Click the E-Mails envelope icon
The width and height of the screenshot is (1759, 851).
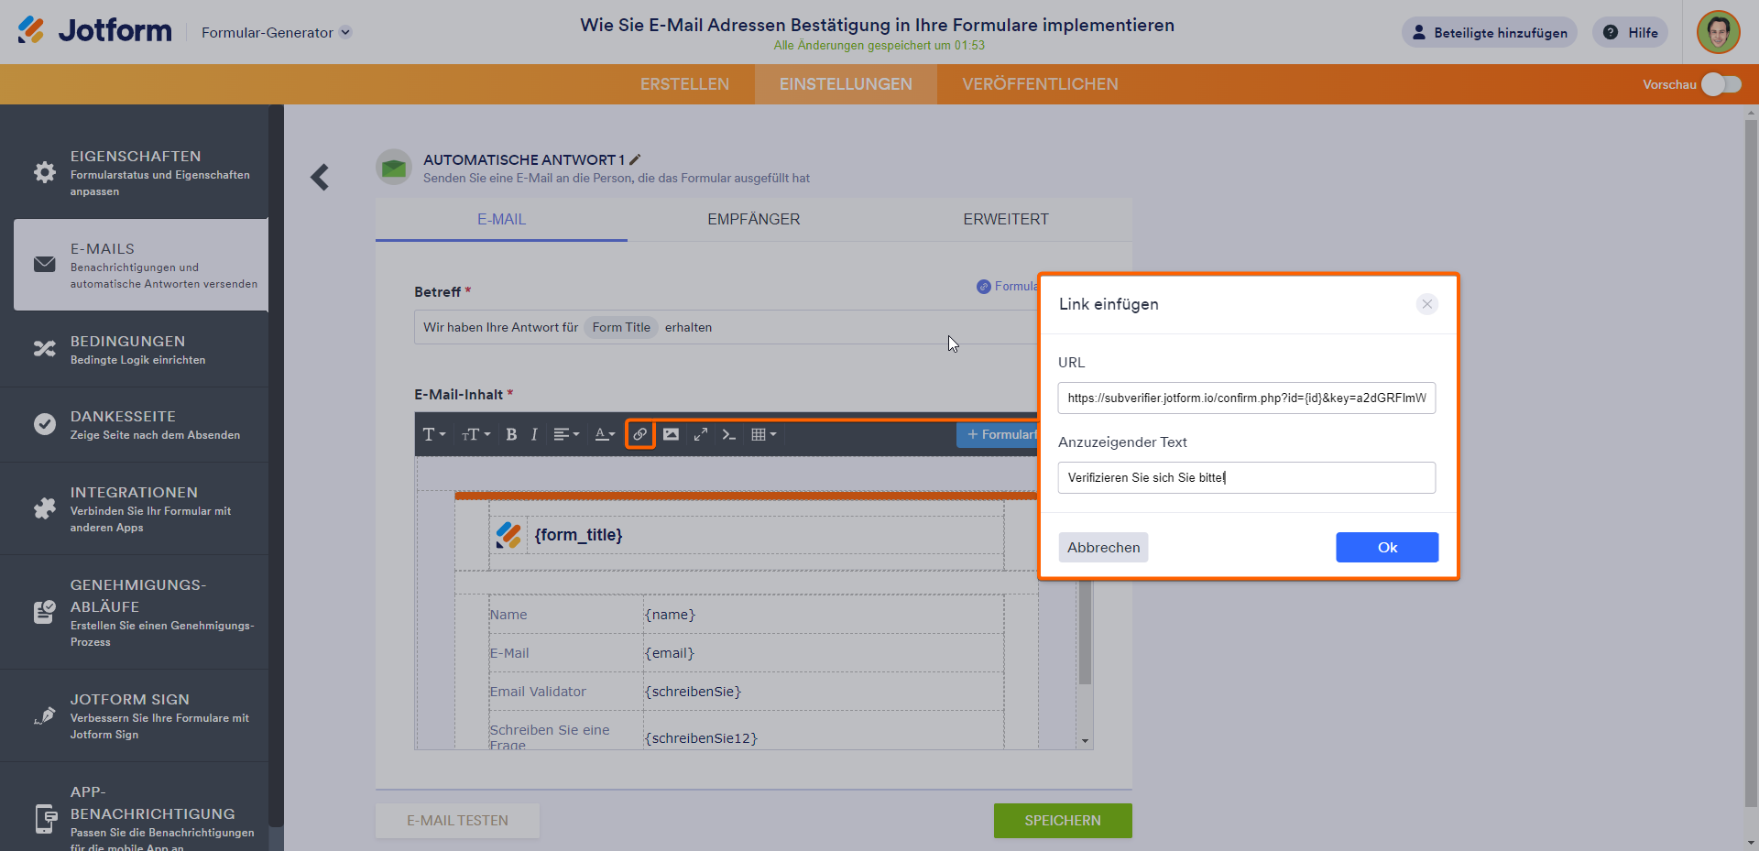pos(45,264)
